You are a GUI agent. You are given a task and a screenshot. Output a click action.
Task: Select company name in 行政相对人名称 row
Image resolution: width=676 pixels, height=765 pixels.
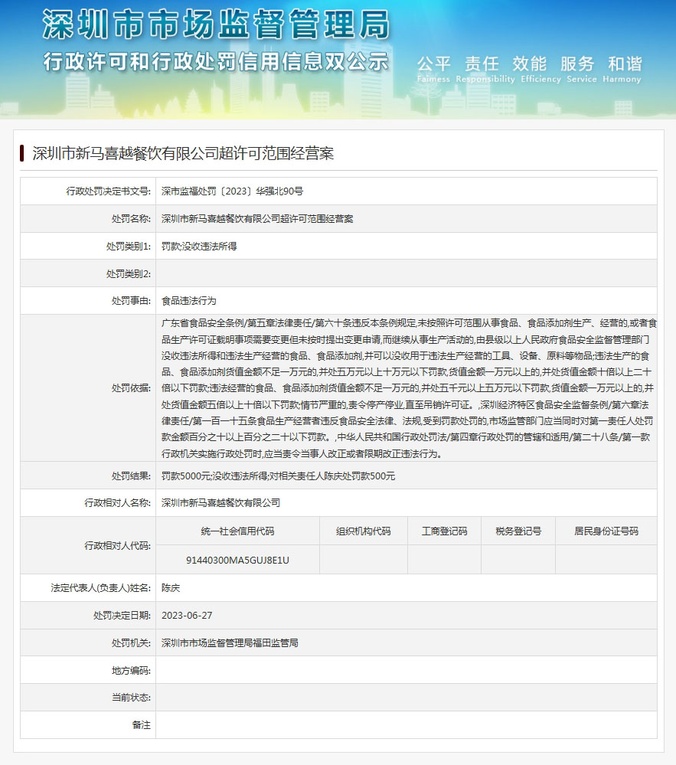coord(221,502)
